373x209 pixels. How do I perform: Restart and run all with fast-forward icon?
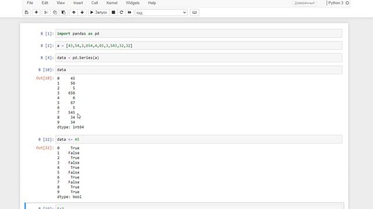(x=129, y=12)
